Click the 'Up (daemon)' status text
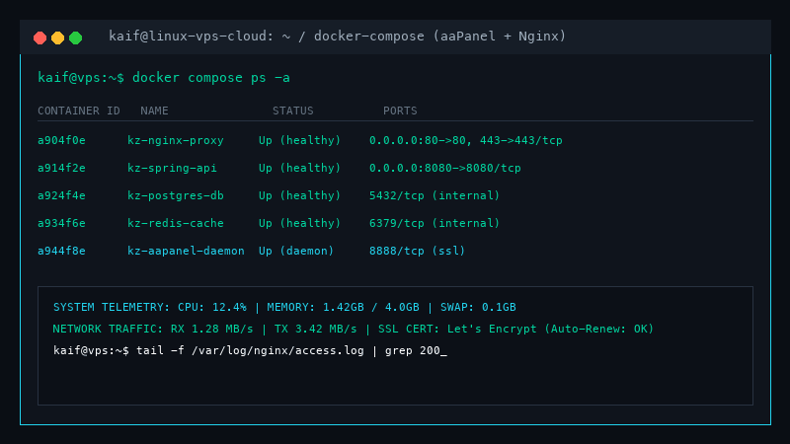This screenshot has width=790, height=444. (x=296, y=251)
